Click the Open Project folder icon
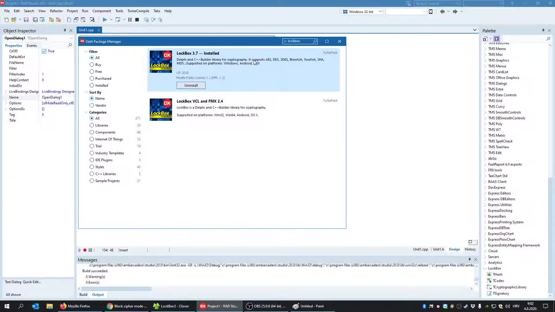Image resolution: width=555 pixels, height=312 pixels. click(x=14, y=19)
